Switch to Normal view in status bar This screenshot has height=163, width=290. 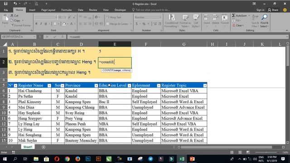[x=232, y=152]
